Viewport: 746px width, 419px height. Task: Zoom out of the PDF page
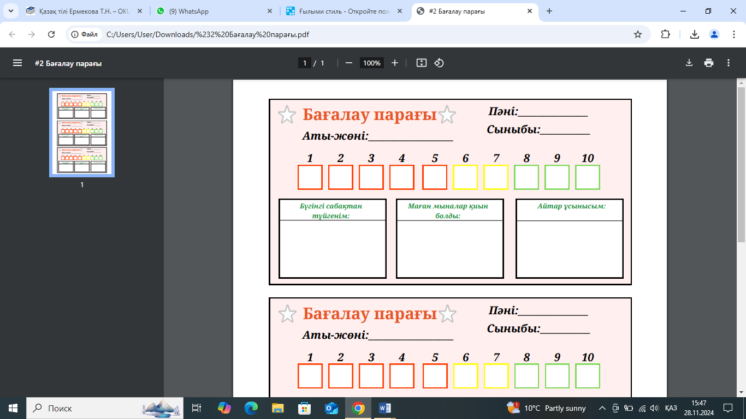[x=349, y=63]
